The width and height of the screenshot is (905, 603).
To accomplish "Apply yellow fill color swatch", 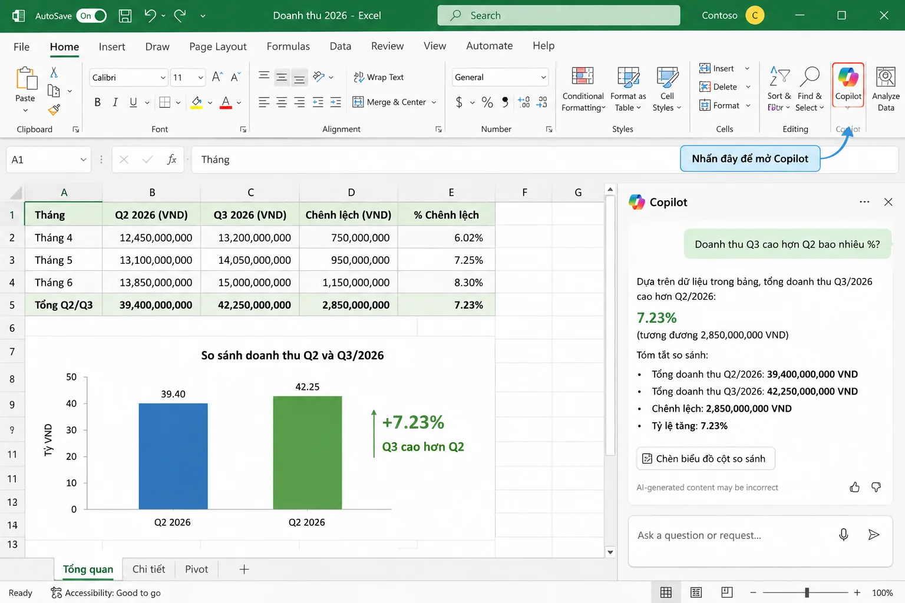I will (x=197, y=103).
